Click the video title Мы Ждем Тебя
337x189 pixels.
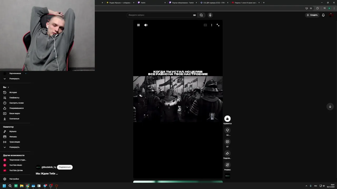coord(47,174)
